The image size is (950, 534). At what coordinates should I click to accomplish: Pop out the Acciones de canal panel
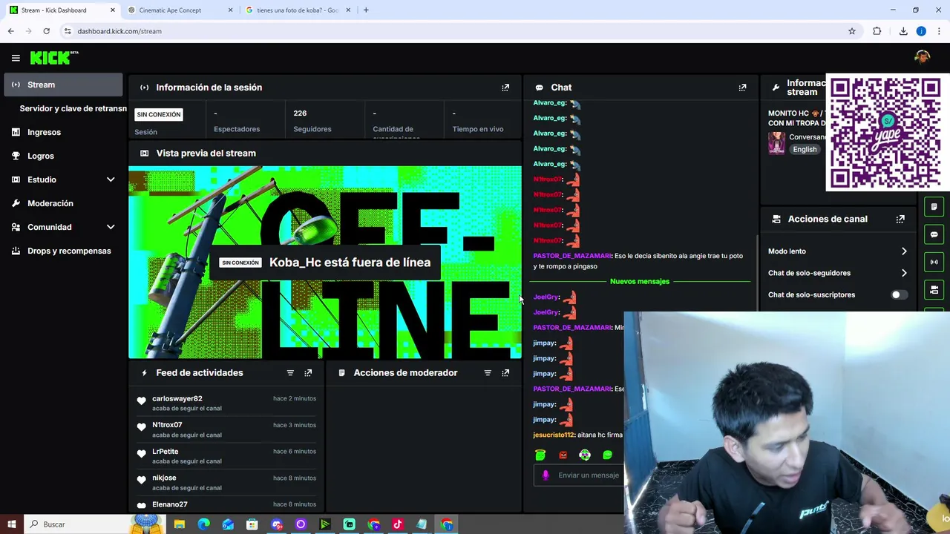coord(900,219)
